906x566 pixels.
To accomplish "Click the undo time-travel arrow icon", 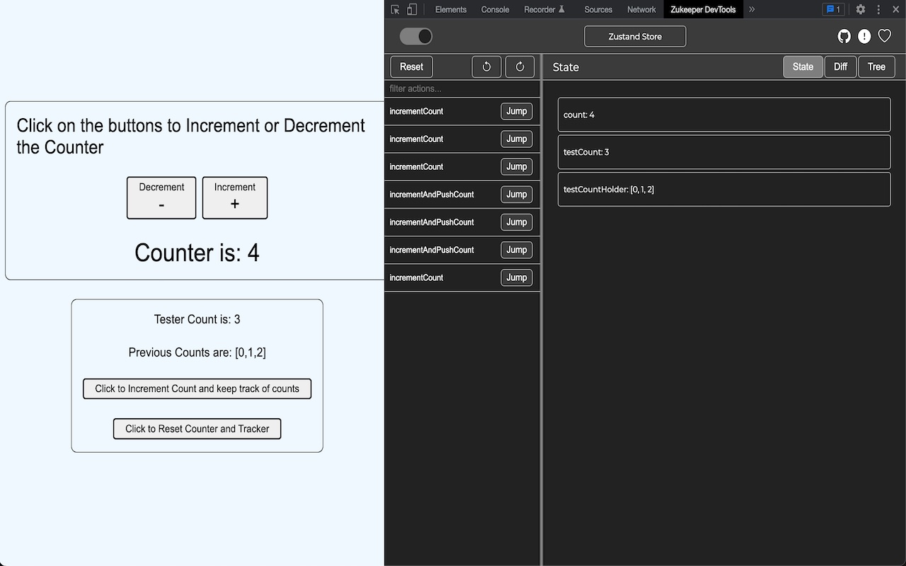I will 486,67.
